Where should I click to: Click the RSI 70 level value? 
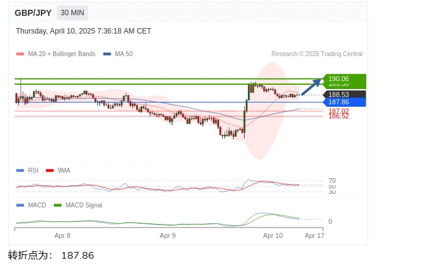tap(332, 181)
